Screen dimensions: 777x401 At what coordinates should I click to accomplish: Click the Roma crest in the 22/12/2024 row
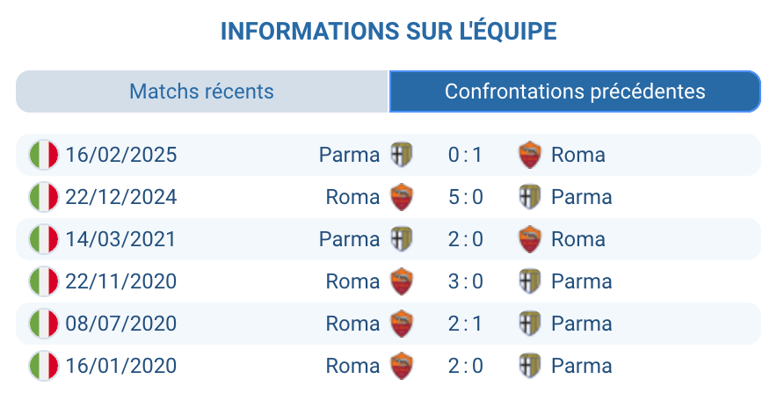click(x=402, y=197)
